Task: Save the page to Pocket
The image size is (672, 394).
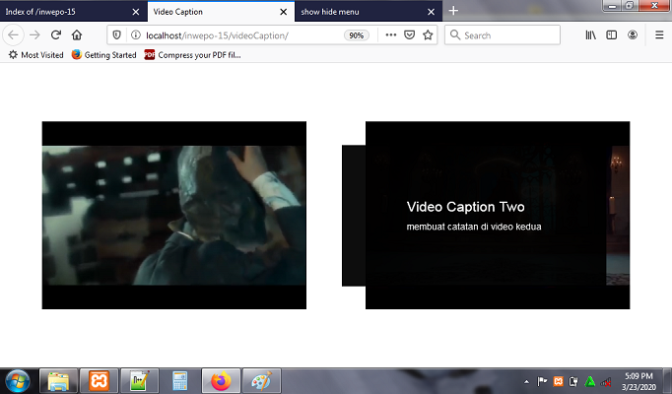Action: click(x=409, y=35)
